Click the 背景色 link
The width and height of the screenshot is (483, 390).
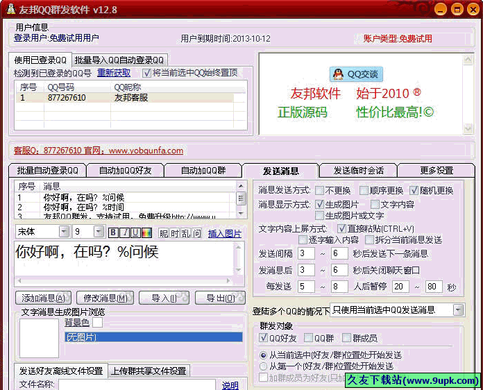pos(77,323)
